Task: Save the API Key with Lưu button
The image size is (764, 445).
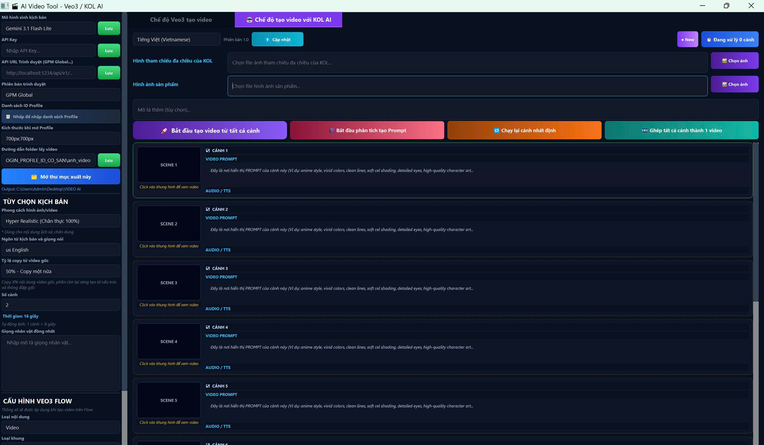Action: point(109,51)
